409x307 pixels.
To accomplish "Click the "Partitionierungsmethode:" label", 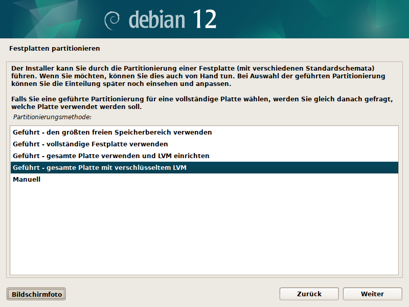I will pyautogui.click(x=52, y=117).
